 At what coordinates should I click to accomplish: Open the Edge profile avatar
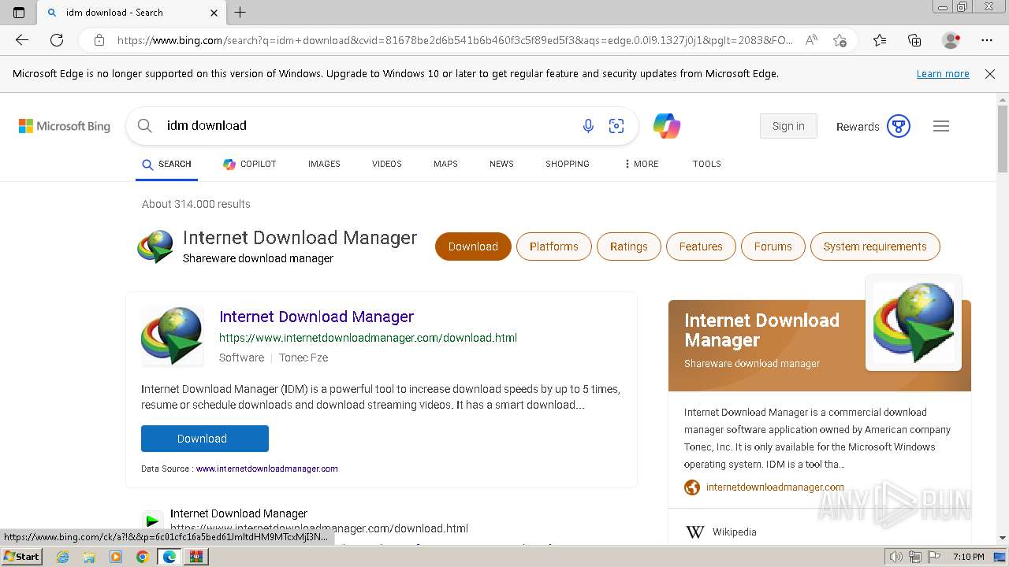coord(951,40)
